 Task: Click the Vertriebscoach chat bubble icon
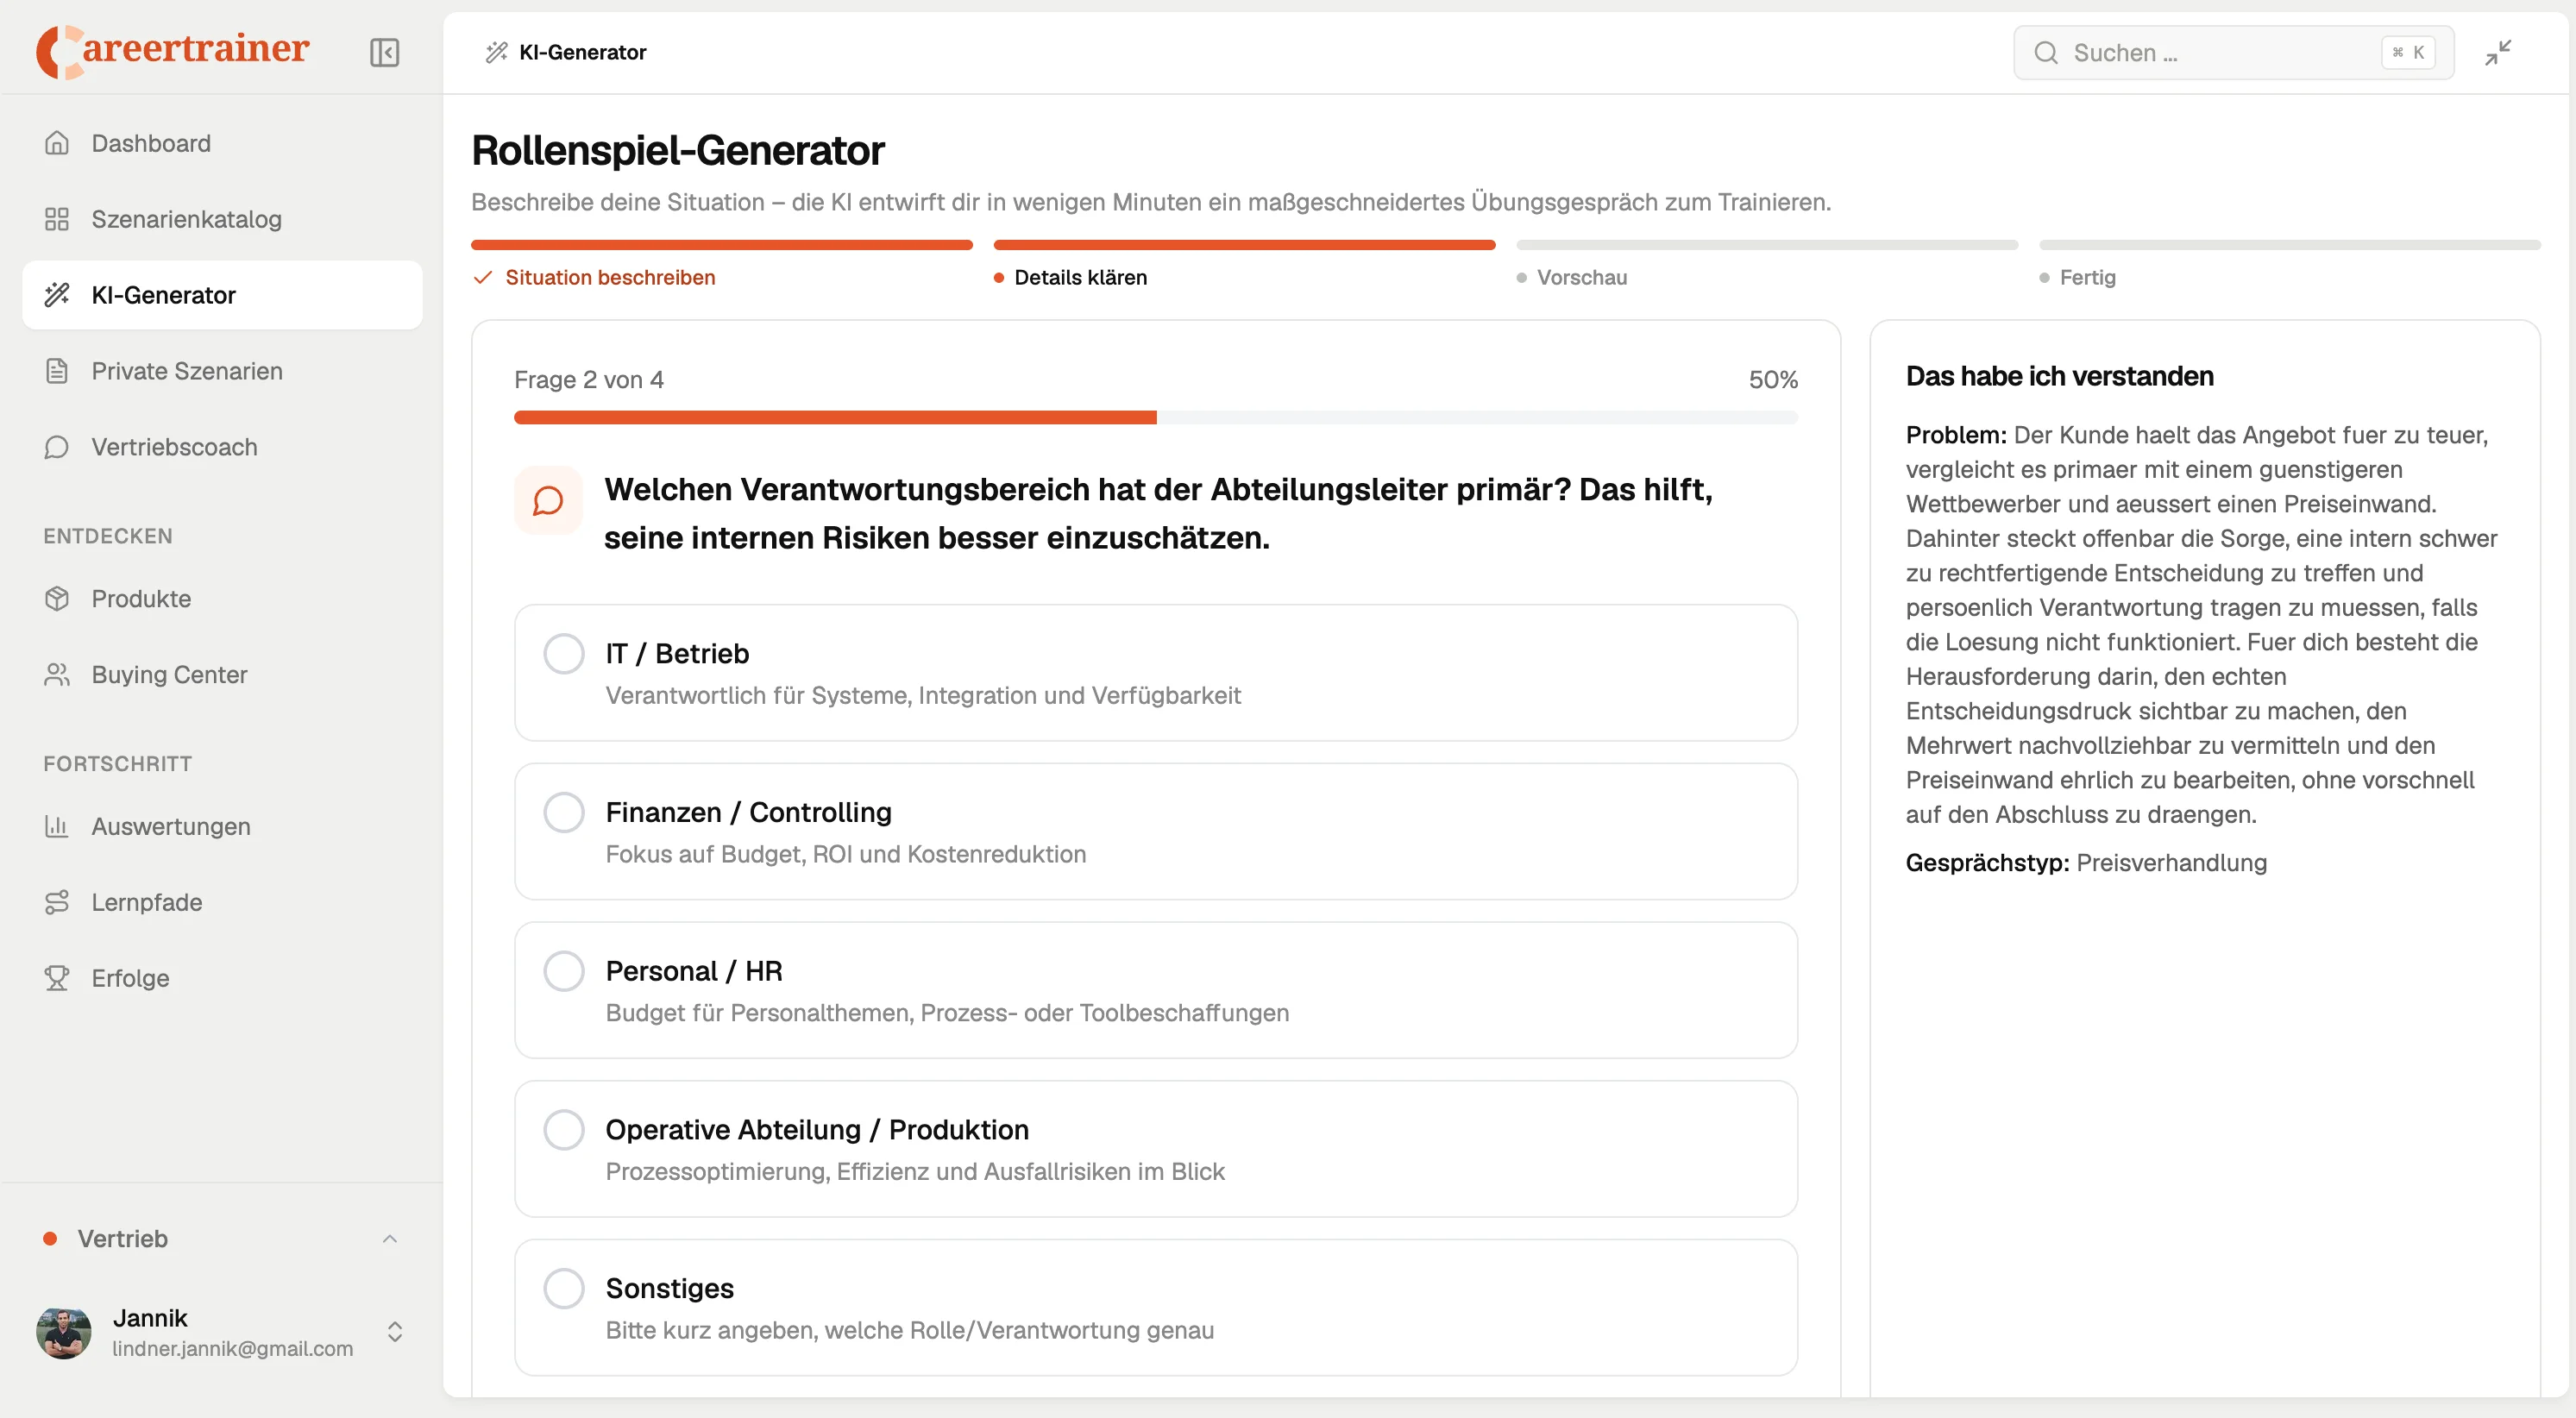pos(57,447)
